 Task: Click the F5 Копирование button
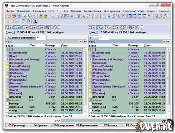64,125
